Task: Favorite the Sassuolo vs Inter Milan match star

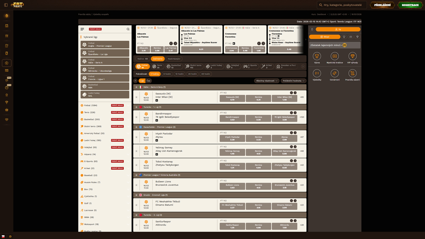Action: point(136,97)
